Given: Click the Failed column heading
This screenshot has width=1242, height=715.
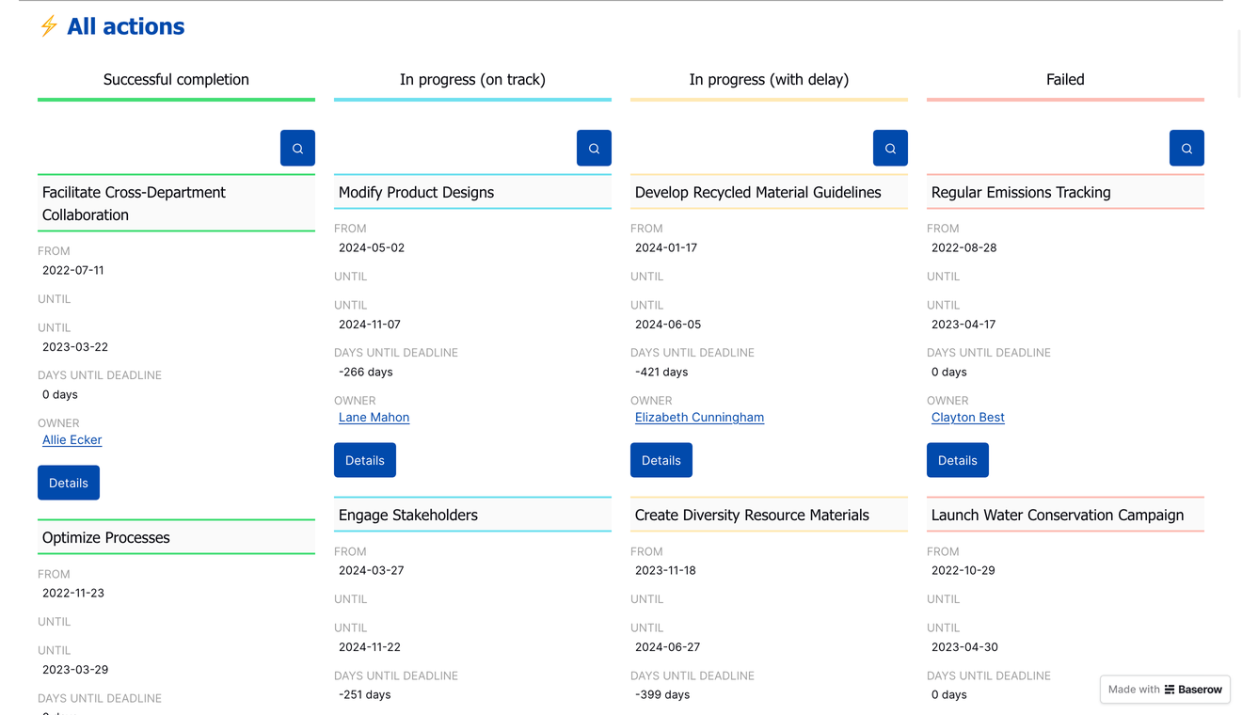Looking at the screenshot, I should pyautogui.click(x=1065, y=79).
